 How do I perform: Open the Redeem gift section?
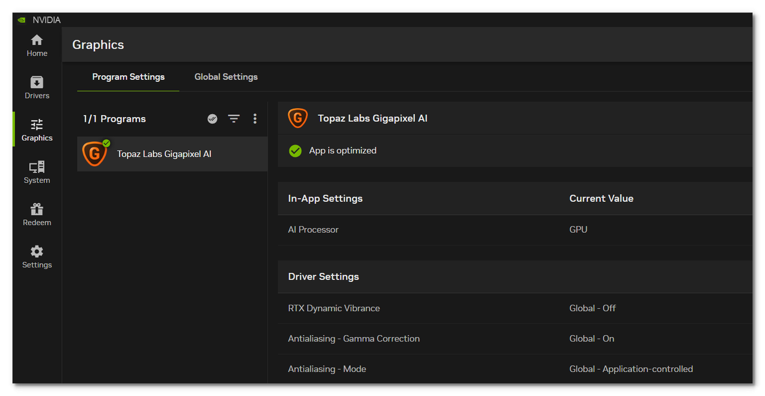[37, 215]
